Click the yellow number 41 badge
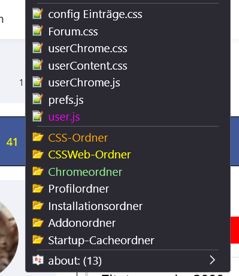Viewport: 239px width, 276px height. click(x=12, y=142)
